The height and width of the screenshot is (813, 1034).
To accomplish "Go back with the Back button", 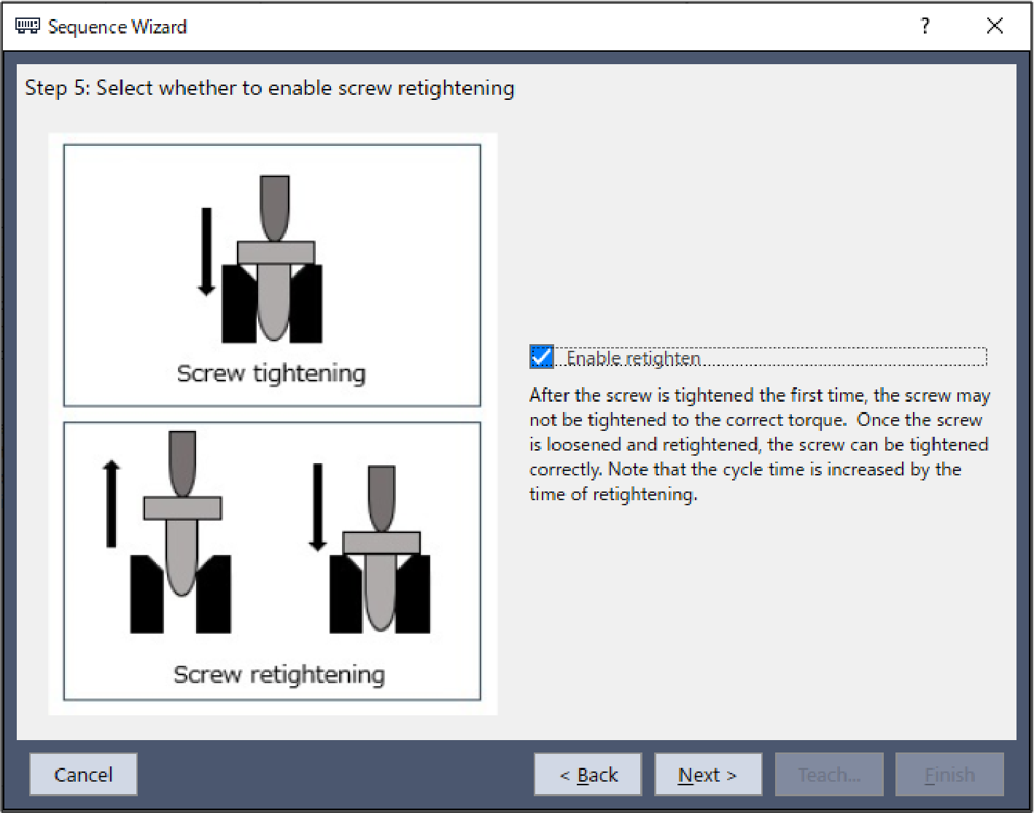I will [x=588, y=774].
